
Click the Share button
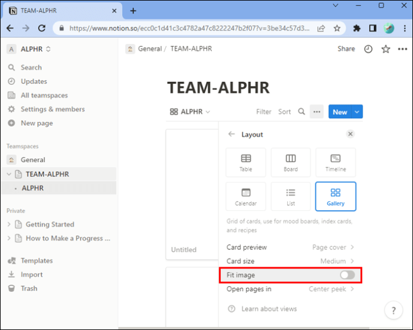346,48
